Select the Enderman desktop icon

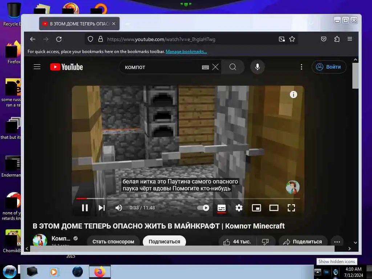pyautogui.click(x=11, y=166)
